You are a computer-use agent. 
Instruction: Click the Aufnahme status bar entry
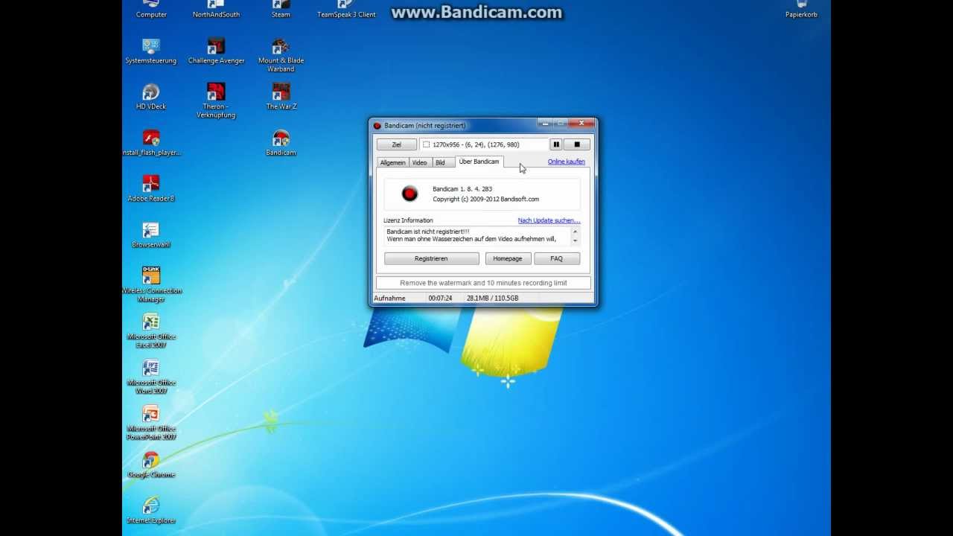click(x=390, y=299)
